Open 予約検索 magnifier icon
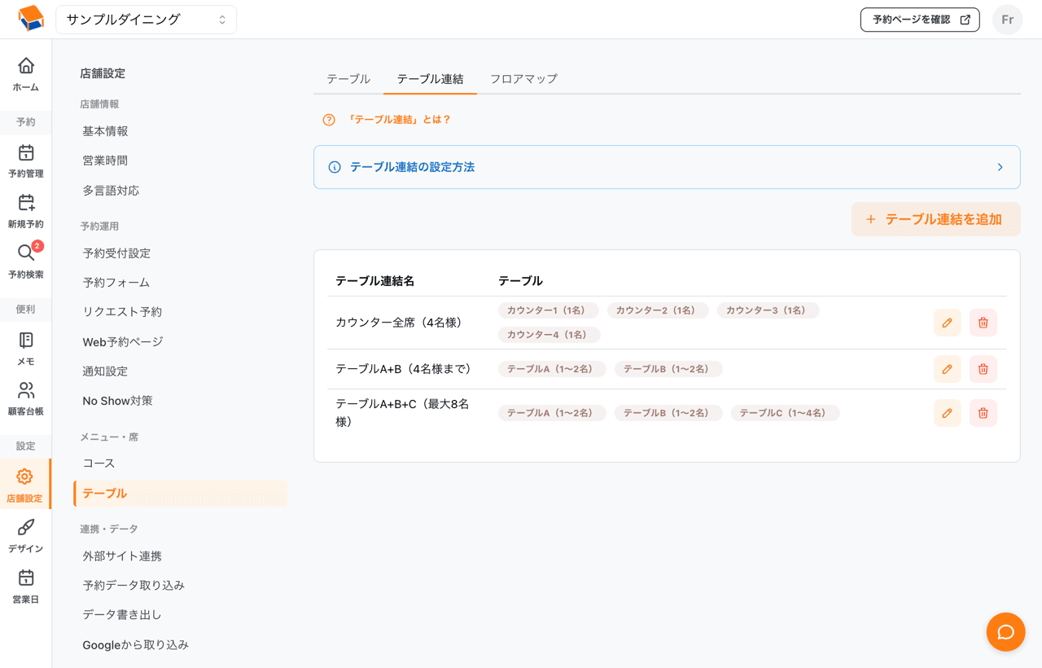 coord(26,253)
